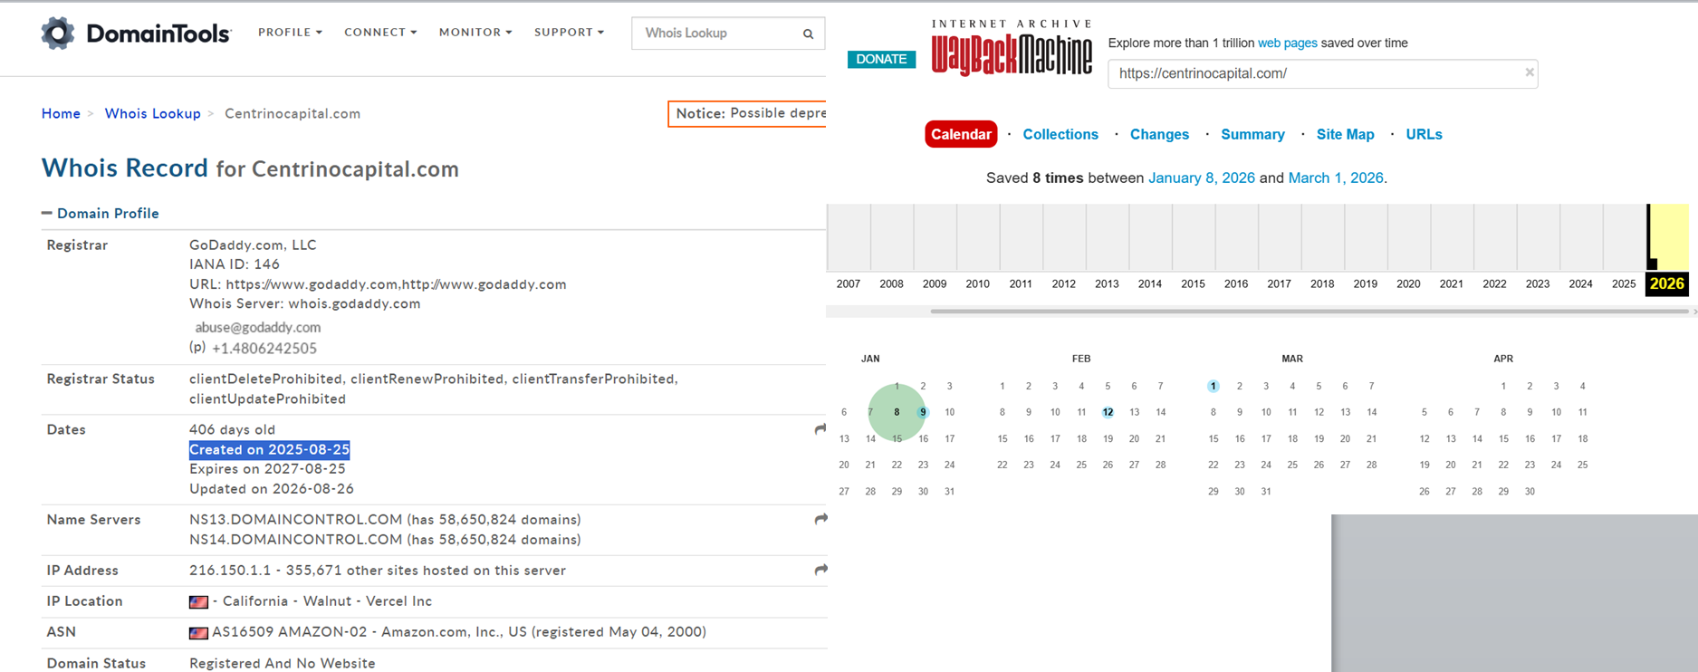Click the share arrow in Dates row
The image size is (1698, 672).
pos(820,429)
